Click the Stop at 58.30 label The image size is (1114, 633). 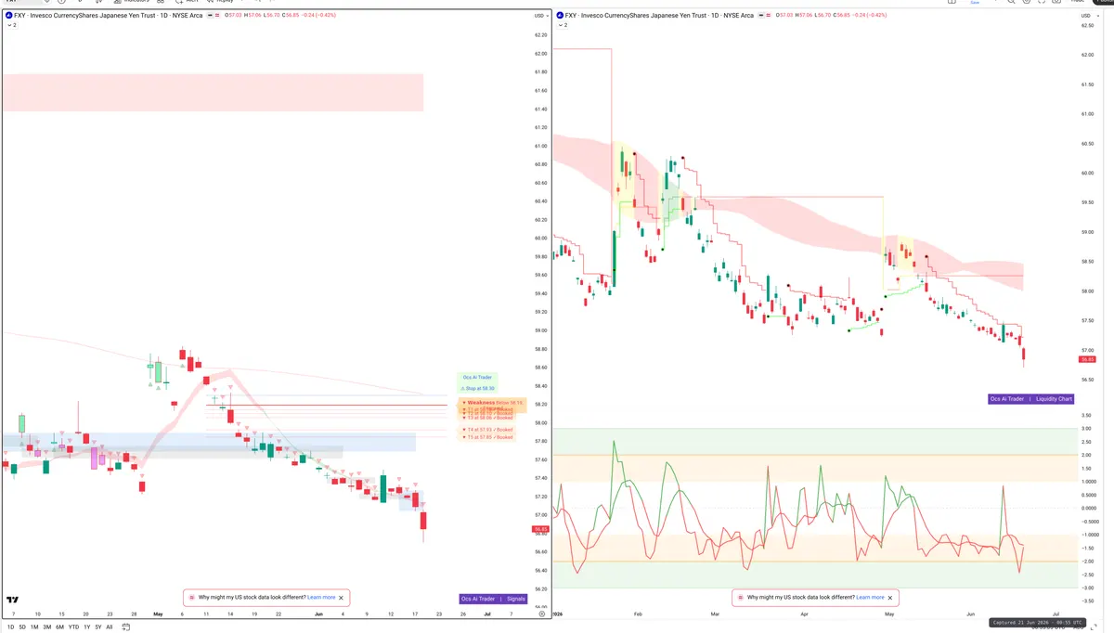point(477,388)
